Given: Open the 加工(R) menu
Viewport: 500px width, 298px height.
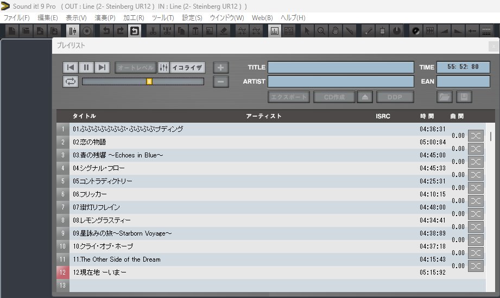Looking at the screenshot, I should pyautogui.click(x=134, y=18).
